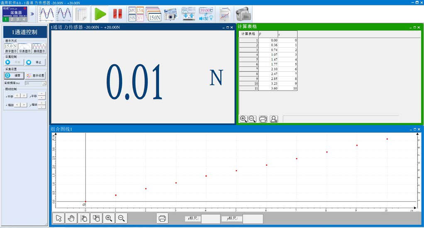The image size is (424, 228).
Task: Open the 采样频率 sampling rate dropdown
Action: [44, 83]
